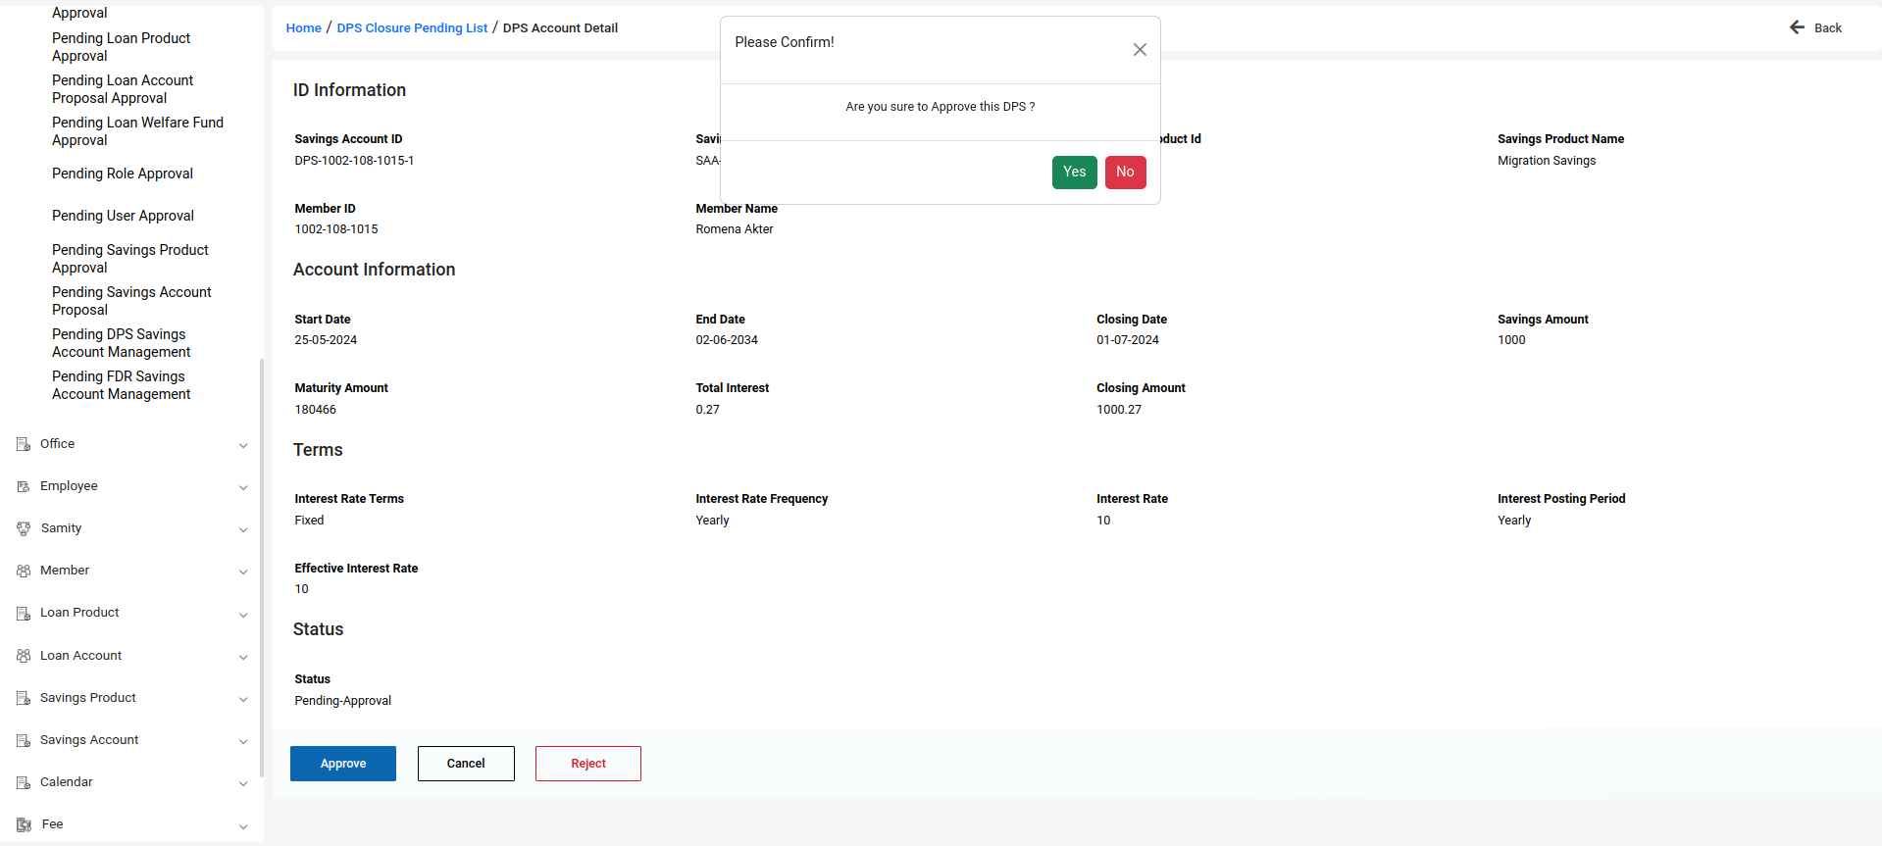Click the Employee sidebar icon
The height and width of the screenshot is (846, 1882).
[24, 486]
